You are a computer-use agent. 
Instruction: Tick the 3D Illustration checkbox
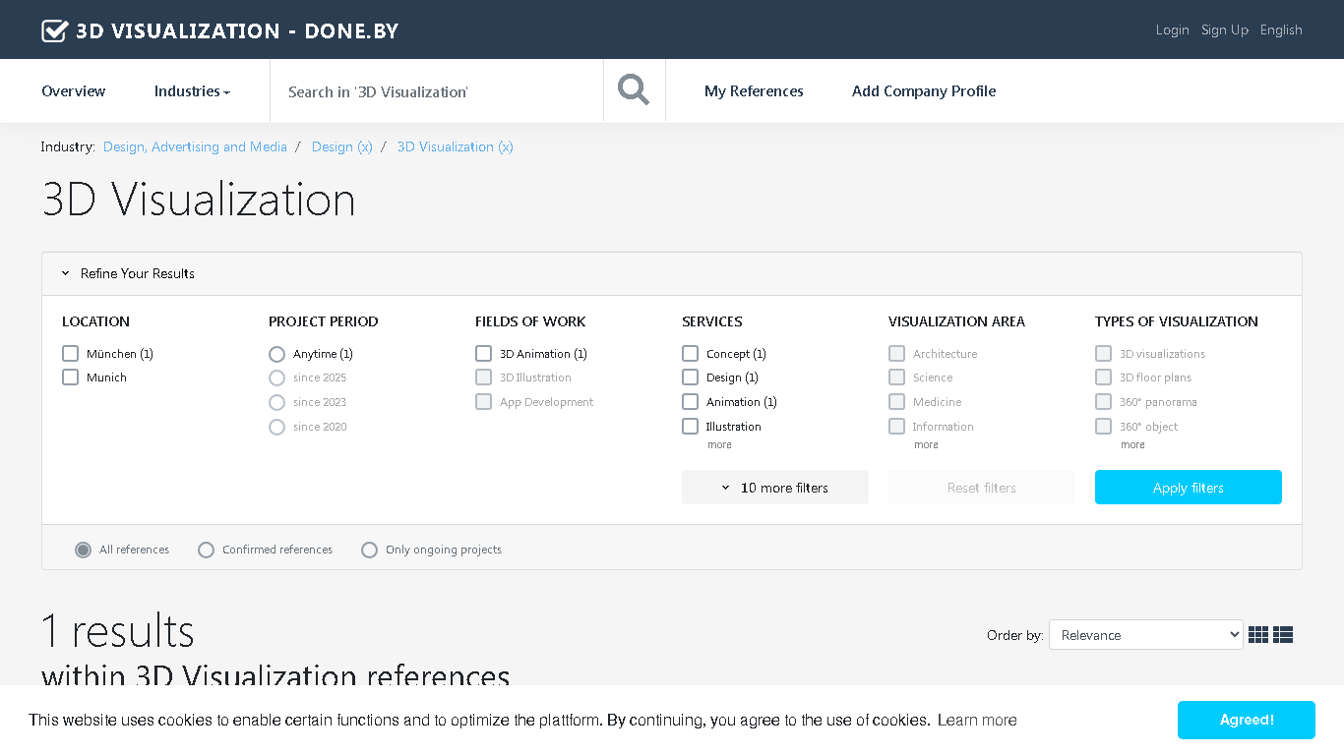[x=483, y=377]
